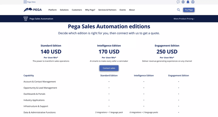Click the Standard Edition table column header
The image size is (218, 117).
109,75
